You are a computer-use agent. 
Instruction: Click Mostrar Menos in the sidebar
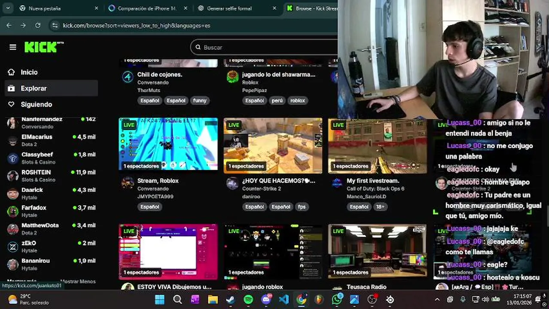click(x=78, y=282)
